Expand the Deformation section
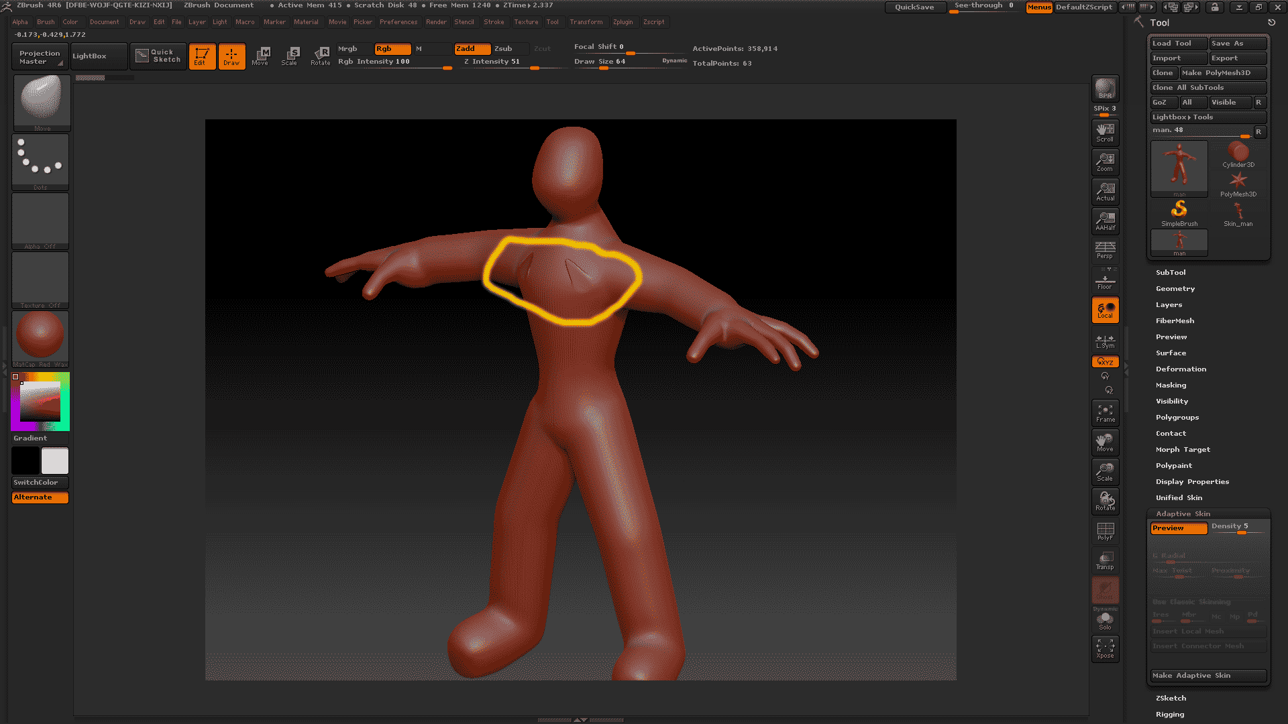Viewport: 1288px width, 724px height. click(x=1181, y=369)
